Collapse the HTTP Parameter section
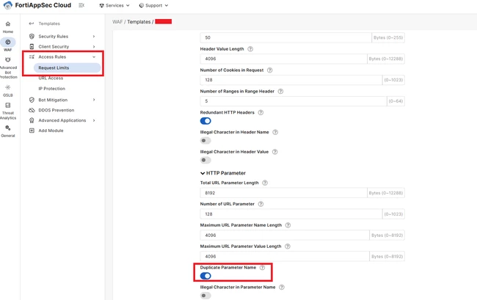This screenshot has height=300, width=477. tap(203, 173)
